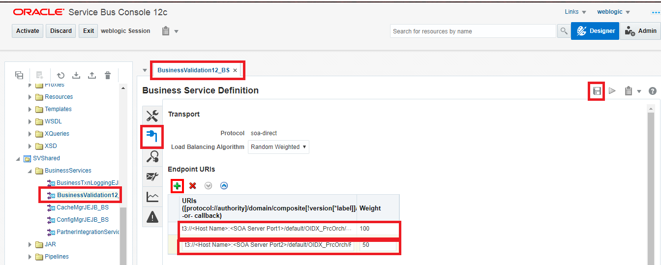Select the Resources folder in the tree
The height and width of the screenshot is (265, 661).
click(x=59, y=97)
